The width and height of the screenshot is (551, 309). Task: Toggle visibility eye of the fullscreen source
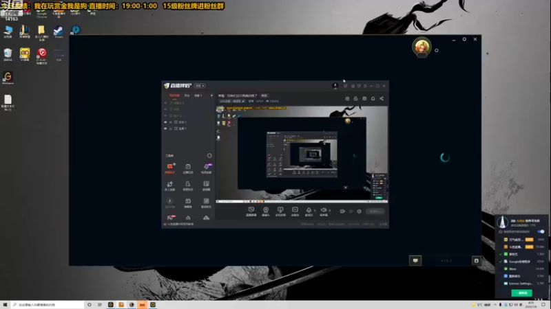pos(165,128)
